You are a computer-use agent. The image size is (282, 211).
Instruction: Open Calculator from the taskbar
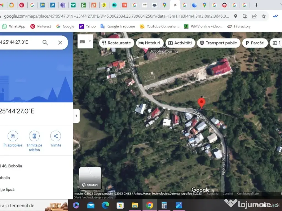[x=164, y=205]
